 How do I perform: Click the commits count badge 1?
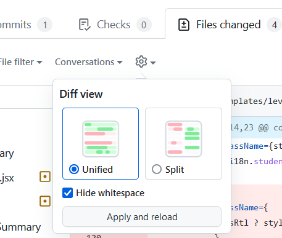(x=44, y=25)
